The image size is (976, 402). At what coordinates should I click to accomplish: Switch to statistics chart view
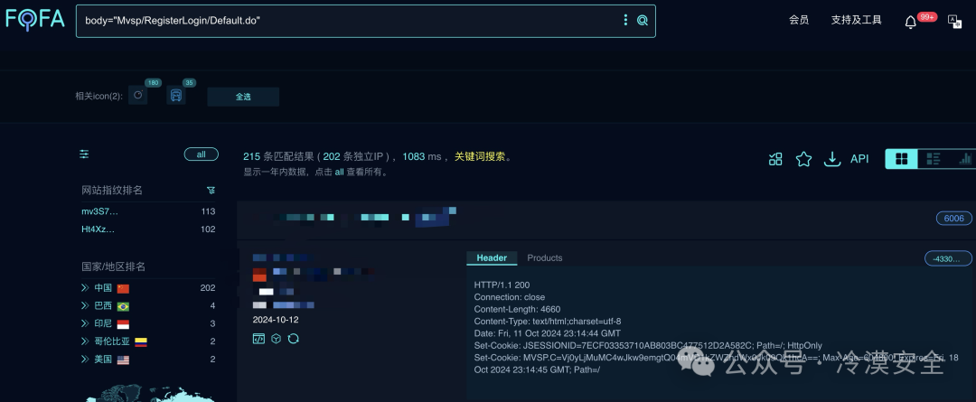click(965, 159)
